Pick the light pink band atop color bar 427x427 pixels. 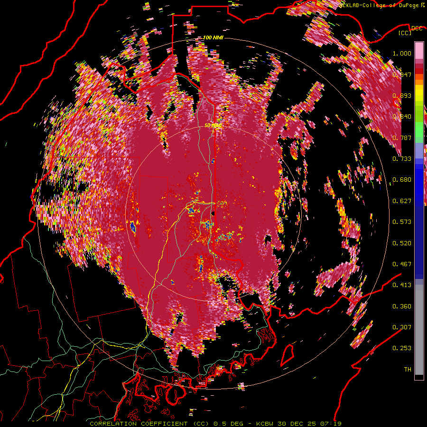419,50
